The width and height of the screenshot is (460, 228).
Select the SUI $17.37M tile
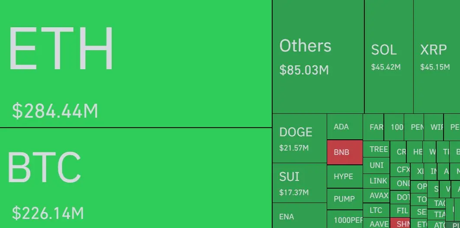(299, 183)
